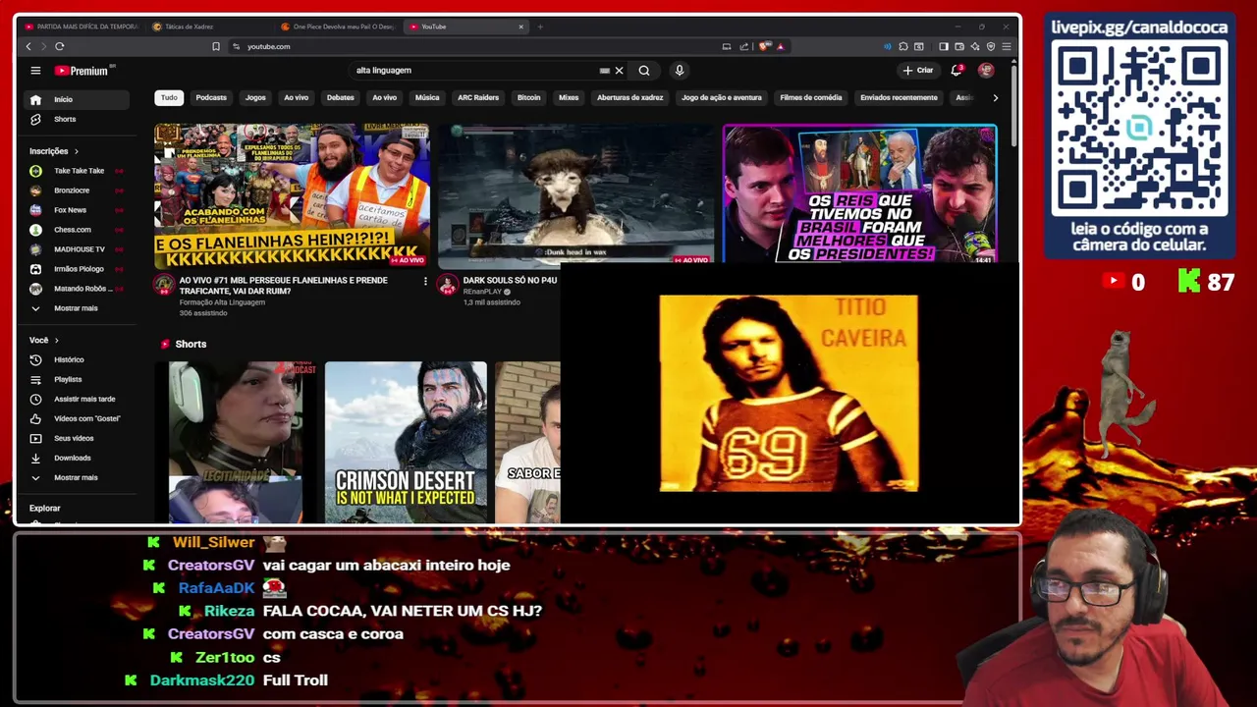
Task: Expand Mostrar mais under Você
Action: coord(77,477)
